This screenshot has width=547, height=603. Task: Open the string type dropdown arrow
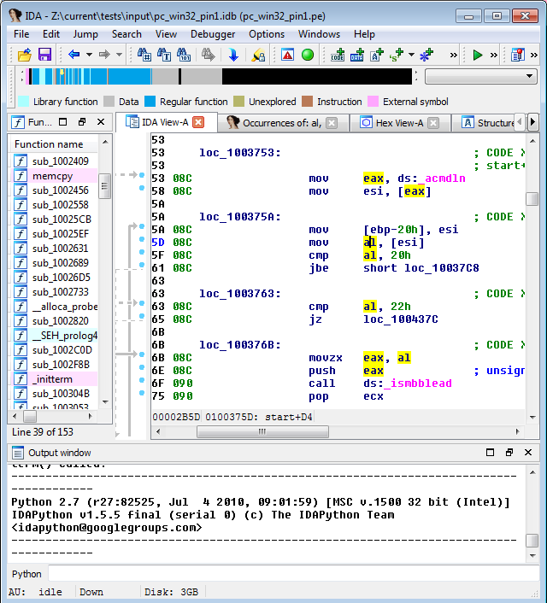pyautogui.click(x=411, y=55)
